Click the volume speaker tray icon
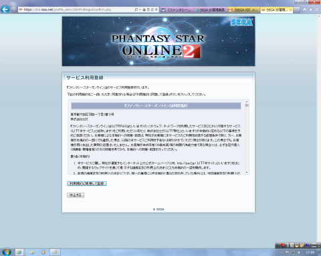Screen dimensions: 321x256 (299, 253)
